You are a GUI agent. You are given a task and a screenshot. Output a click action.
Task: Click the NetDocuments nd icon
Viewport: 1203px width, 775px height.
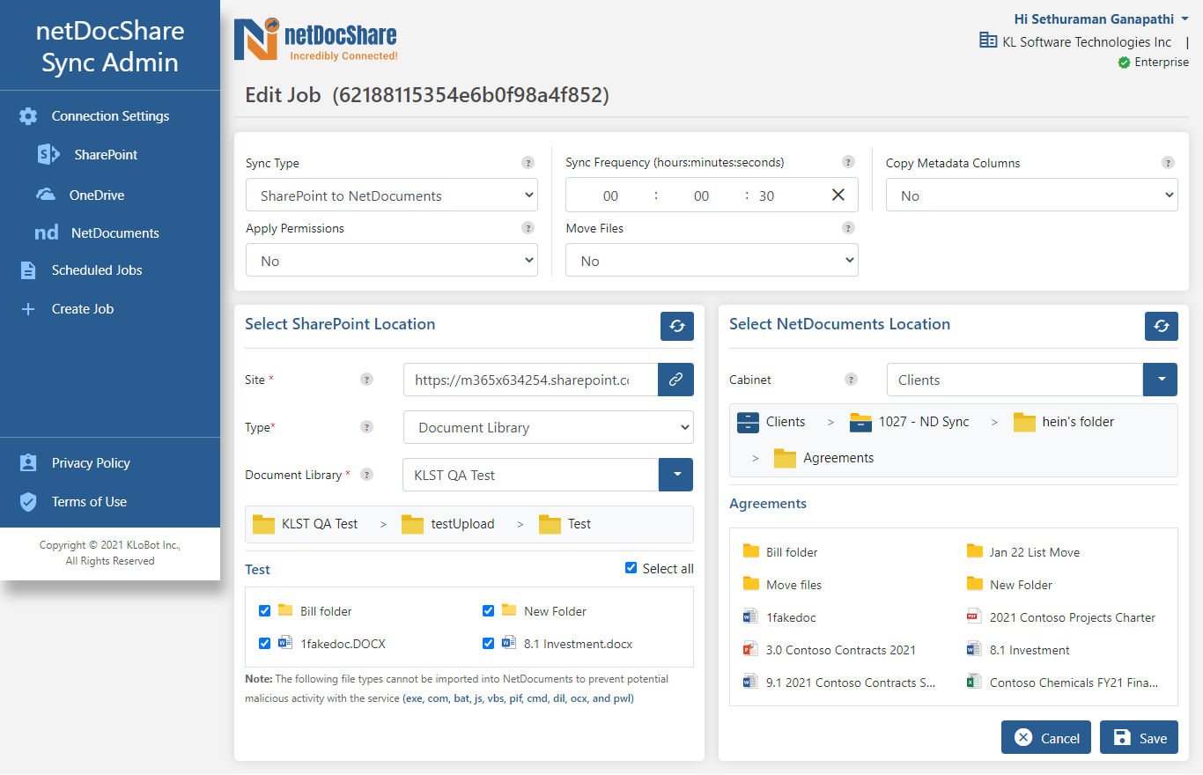click(x=47, y=233)
